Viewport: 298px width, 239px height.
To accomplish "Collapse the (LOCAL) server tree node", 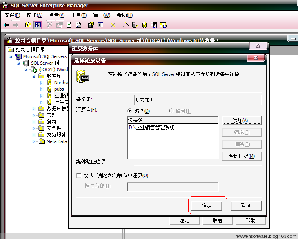I will [x=26, y=70].
